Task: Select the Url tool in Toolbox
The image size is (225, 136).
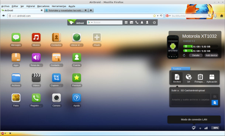Action: pos(188,78)
